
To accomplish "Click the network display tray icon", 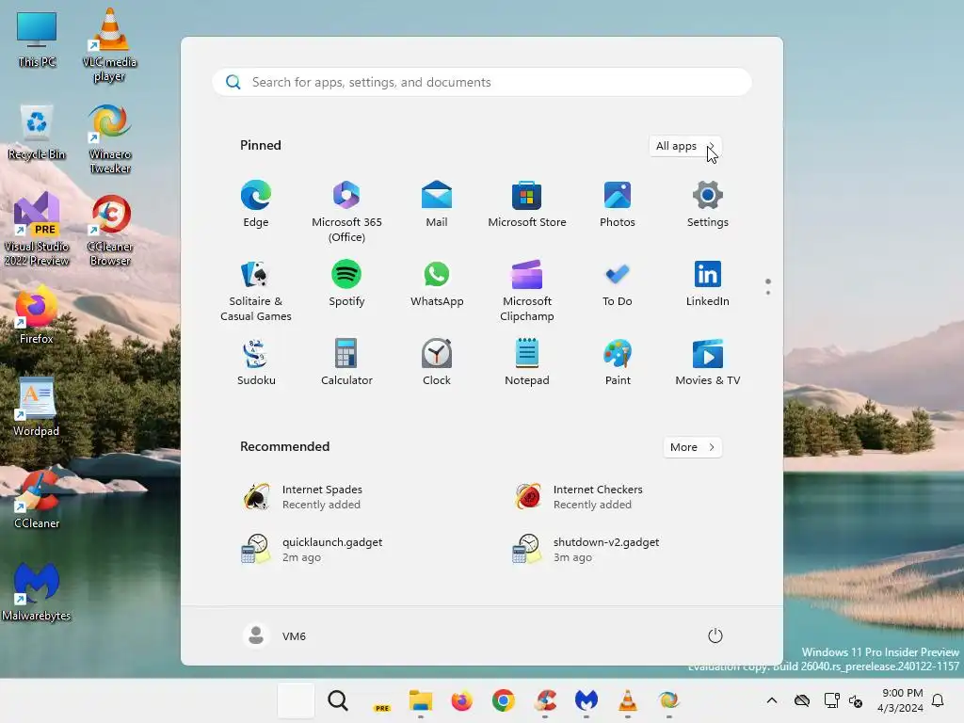I will coord(832,700).
